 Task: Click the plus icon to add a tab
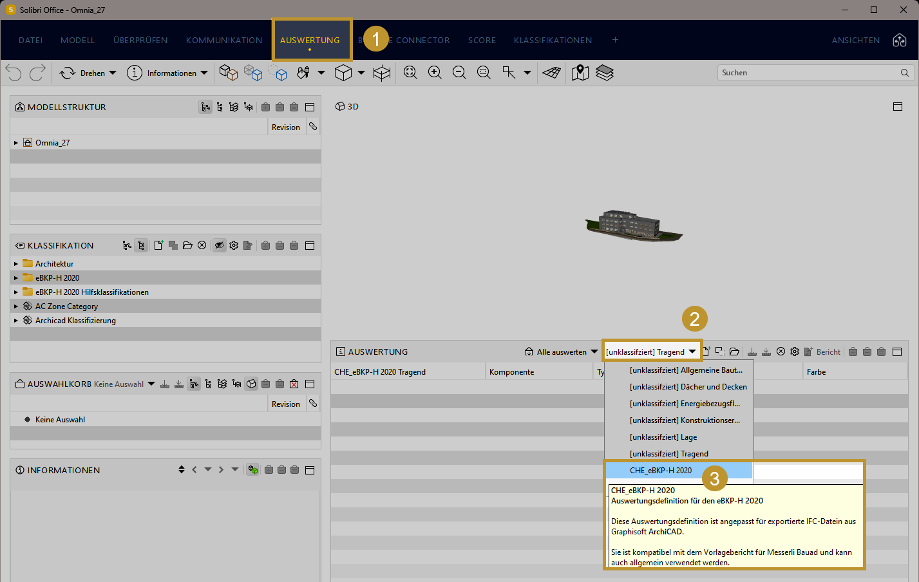pyautogui.click(x=615, y=40)
